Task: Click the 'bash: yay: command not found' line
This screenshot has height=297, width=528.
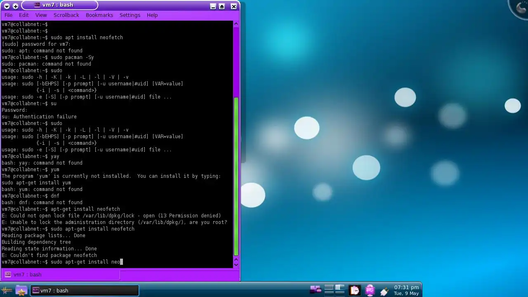Action: click(42, 163)
